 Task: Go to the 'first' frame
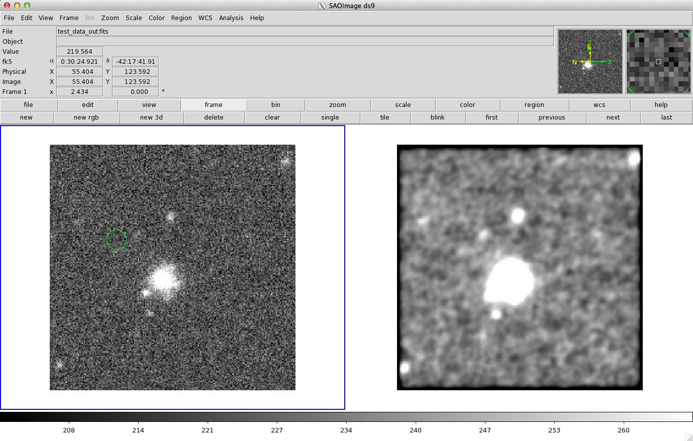click(x=492, y=118)
